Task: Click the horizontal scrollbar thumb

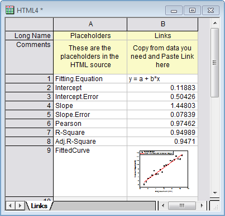Action: (182, 206)
